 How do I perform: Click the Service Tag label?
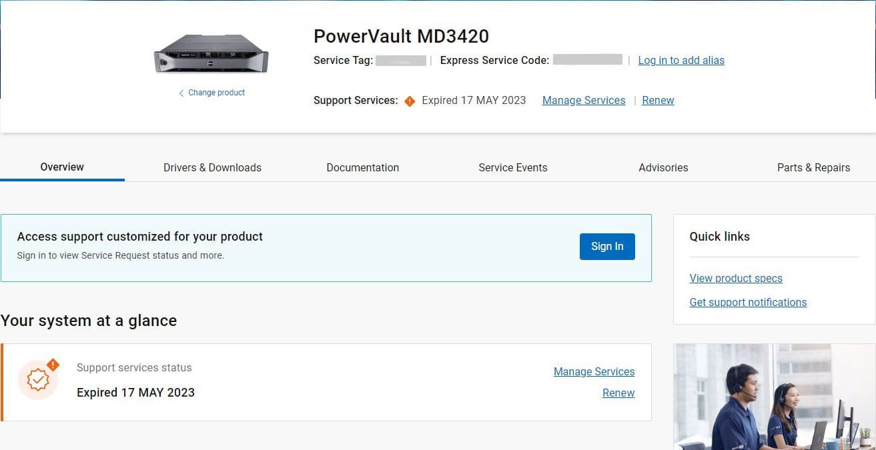[343, 60]
